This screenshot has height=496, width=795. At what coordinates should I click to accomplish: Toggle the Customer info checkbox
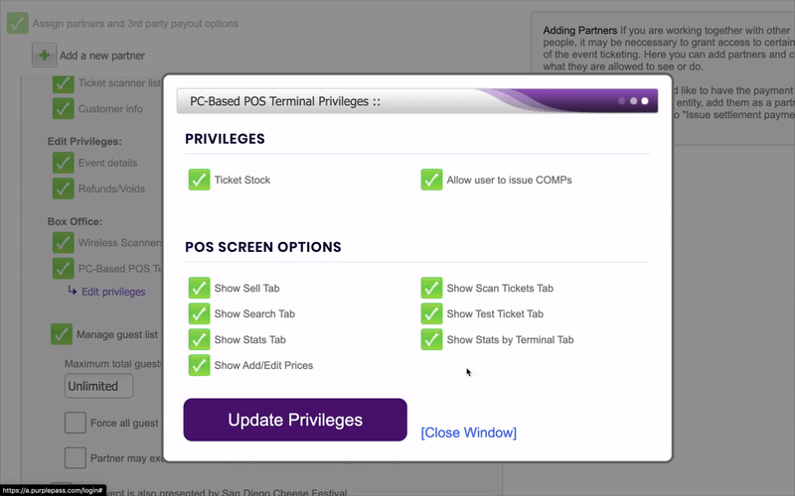point(62,108)
